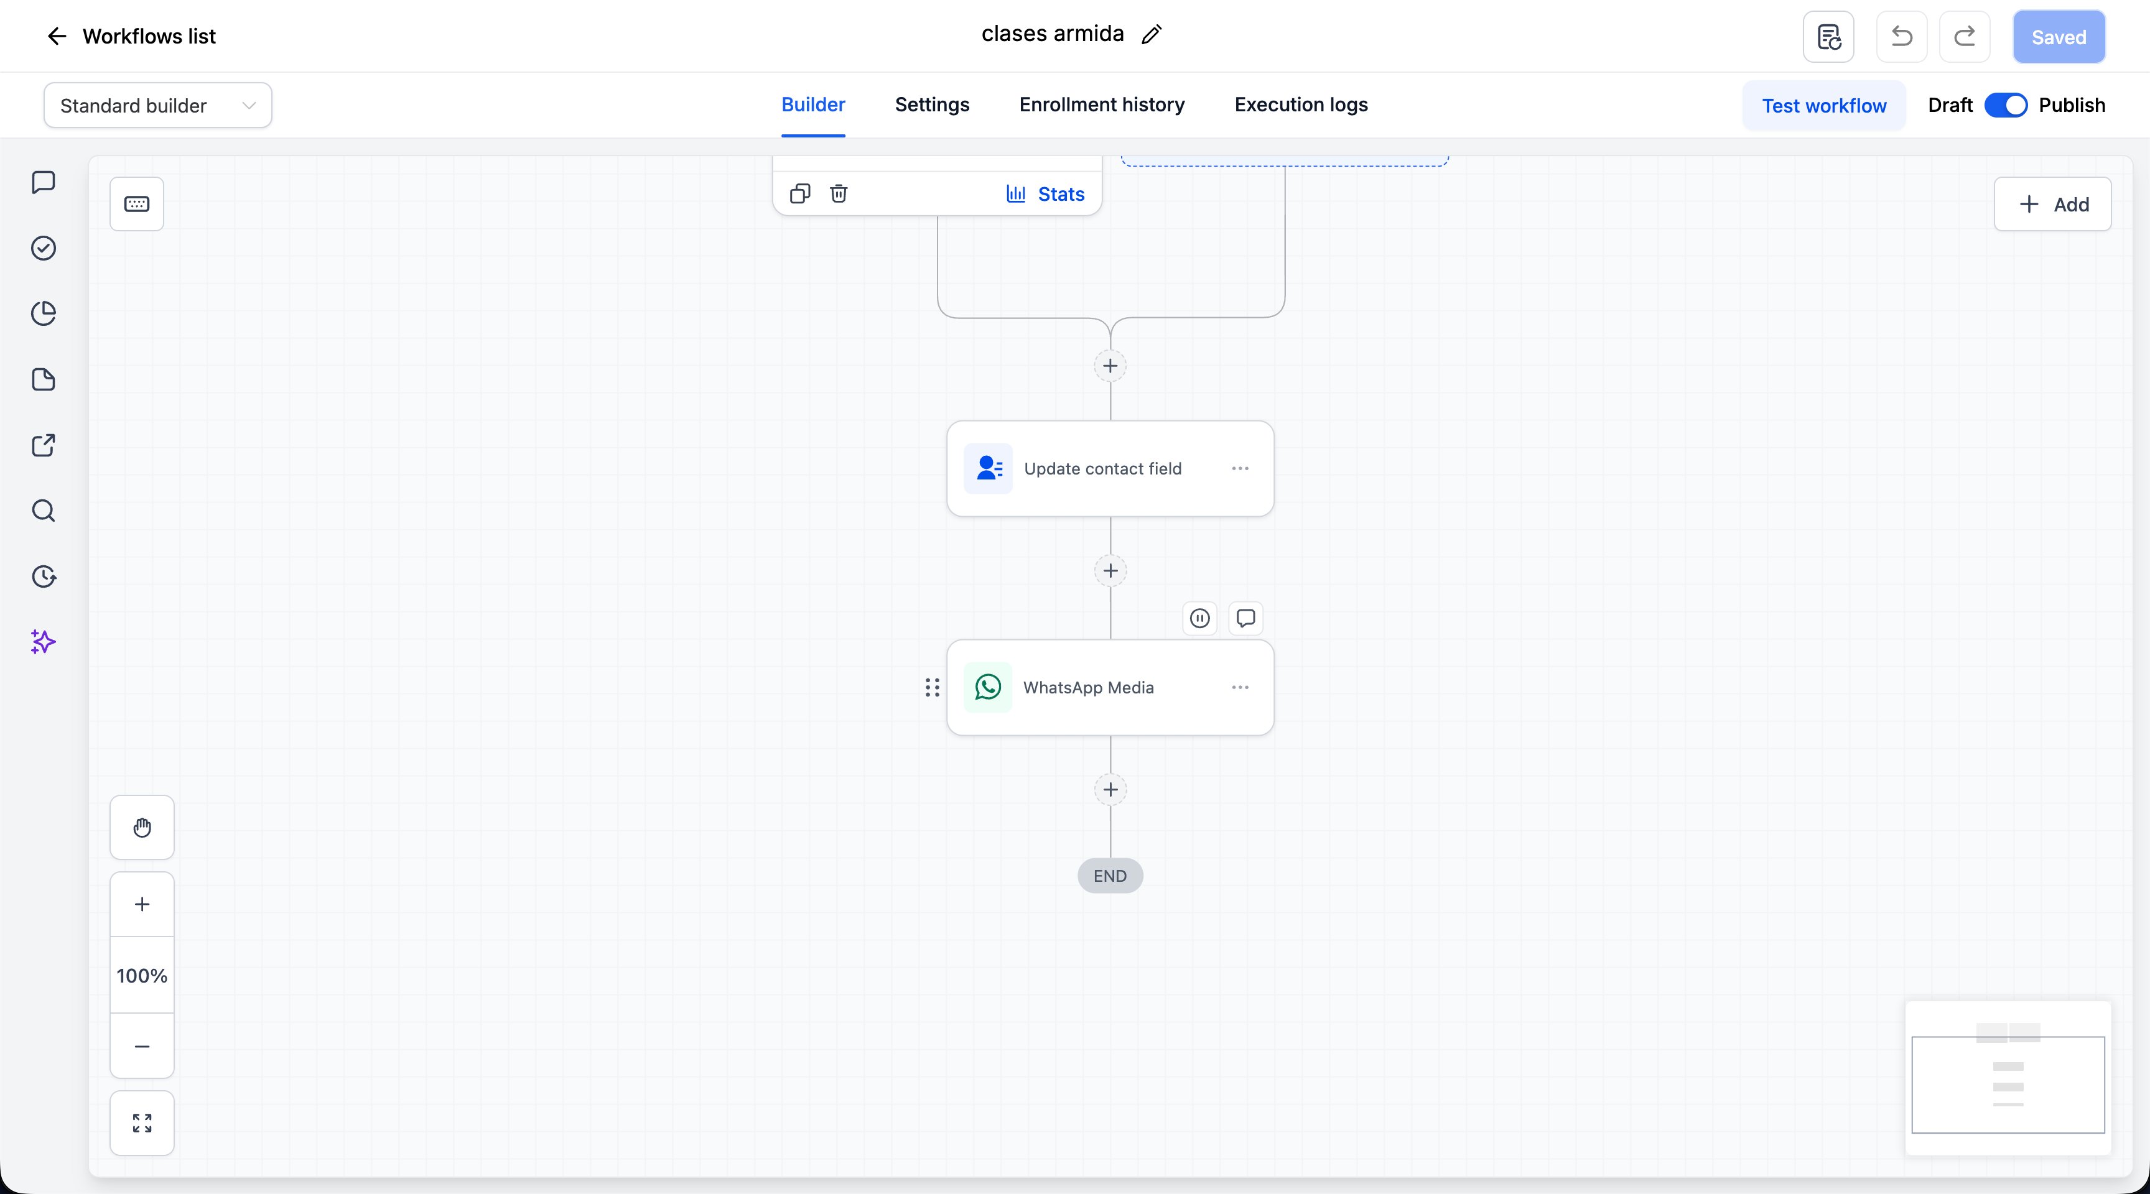Open the Execution logs tab
The width and height of the screenshot is (2150, 1194).
pyautogui.click(x=1301, y=104)
